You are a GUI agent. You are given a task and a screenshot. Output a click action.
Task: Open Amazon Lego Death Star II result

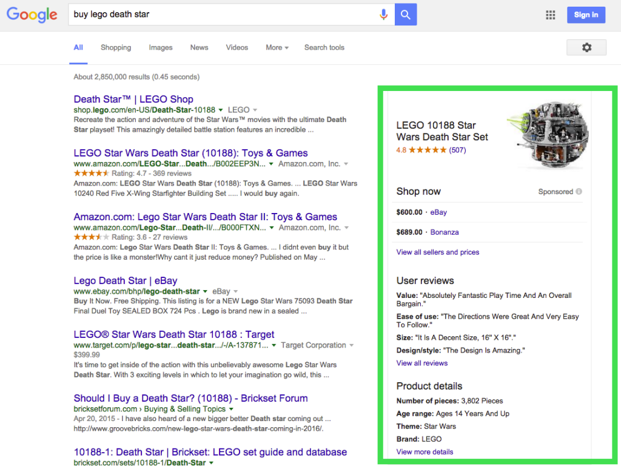point(205,217)
